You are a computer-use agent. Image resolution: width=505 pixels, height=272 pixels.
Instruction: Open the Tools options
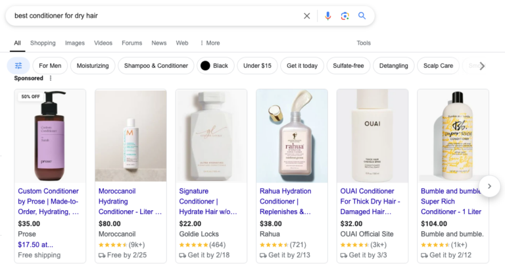[364, 43]
